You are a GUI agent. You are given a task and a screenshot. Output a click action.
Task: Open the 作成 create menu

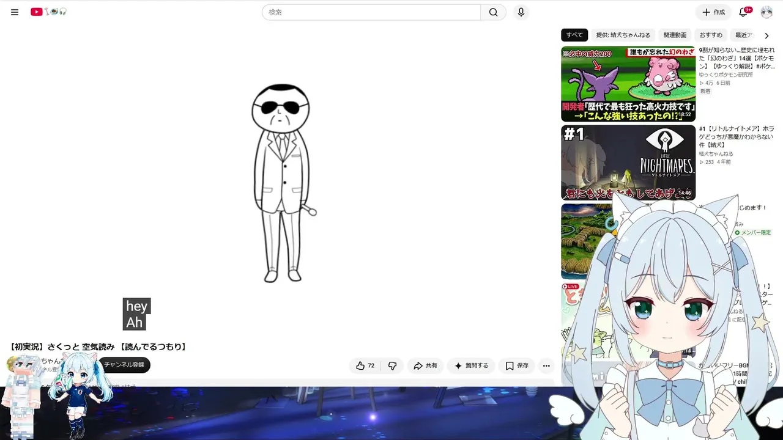713,12
